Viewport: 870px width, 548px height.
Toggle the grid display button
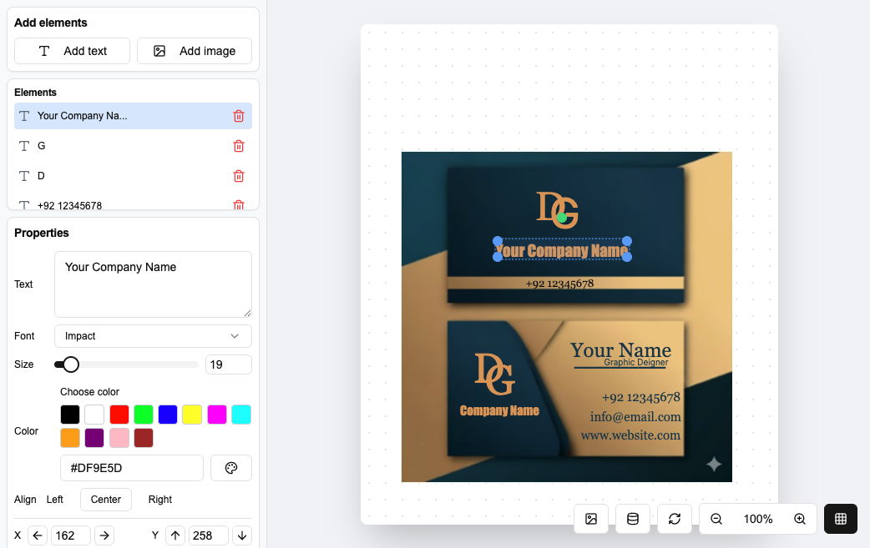pos(841,519)
